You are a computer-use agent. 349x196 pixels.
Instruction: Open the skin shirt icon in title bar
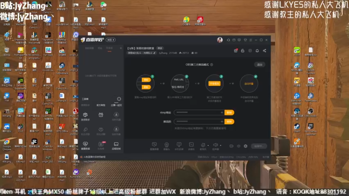[245, 40]
